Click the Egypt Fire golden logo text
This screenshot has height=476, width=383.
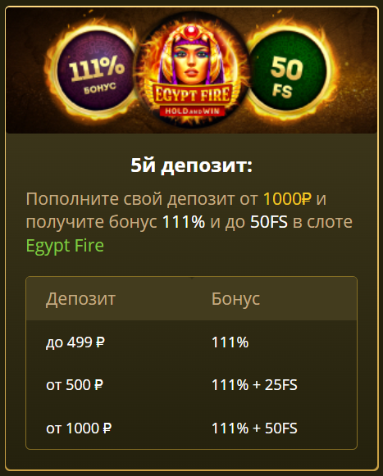tap(192, 95)
